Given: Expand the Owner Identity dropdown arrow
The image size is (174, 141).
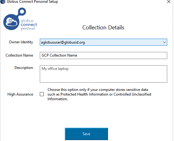Looking at the screenshot, I should 164,42.
